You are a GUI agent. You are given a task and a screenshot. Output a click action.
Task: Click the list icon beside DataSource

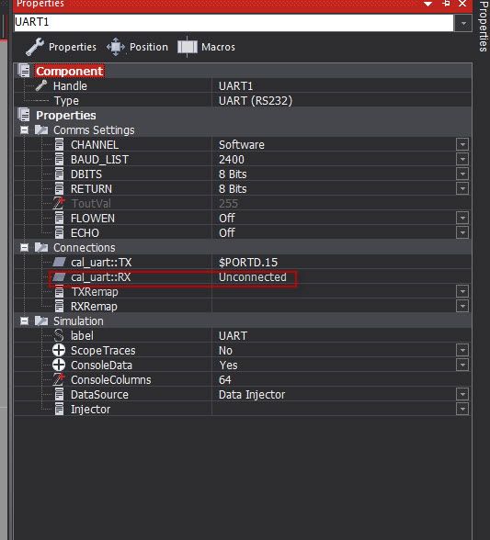(x=60, y=394)
